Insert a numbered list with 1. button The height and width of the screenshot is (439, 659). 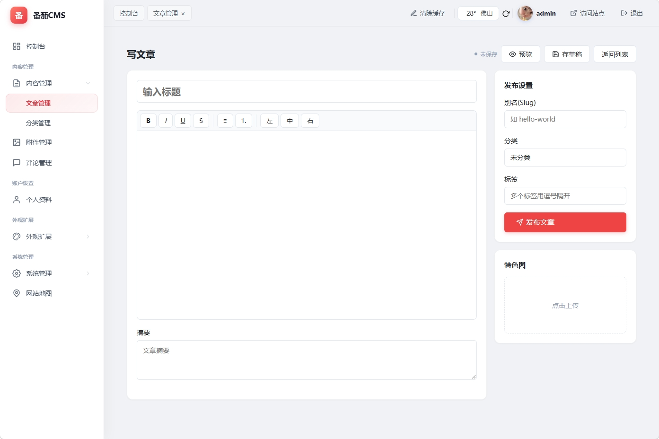coord(244,121)
